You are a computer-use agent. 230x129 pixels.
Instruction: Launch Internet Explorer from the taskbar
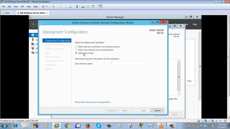(x=15, y=126)
